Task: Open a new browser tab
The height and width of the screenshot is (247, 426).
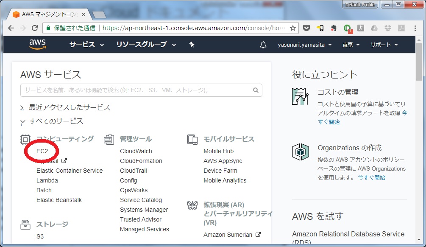Action: tap(99, 15)
